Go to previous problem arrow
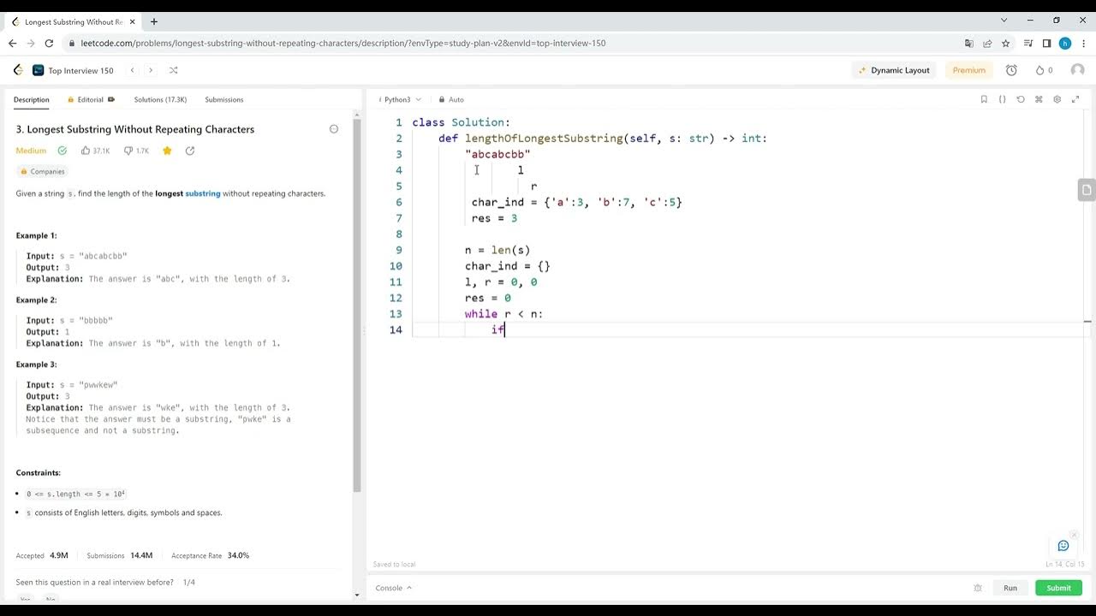 pos(132,70)
